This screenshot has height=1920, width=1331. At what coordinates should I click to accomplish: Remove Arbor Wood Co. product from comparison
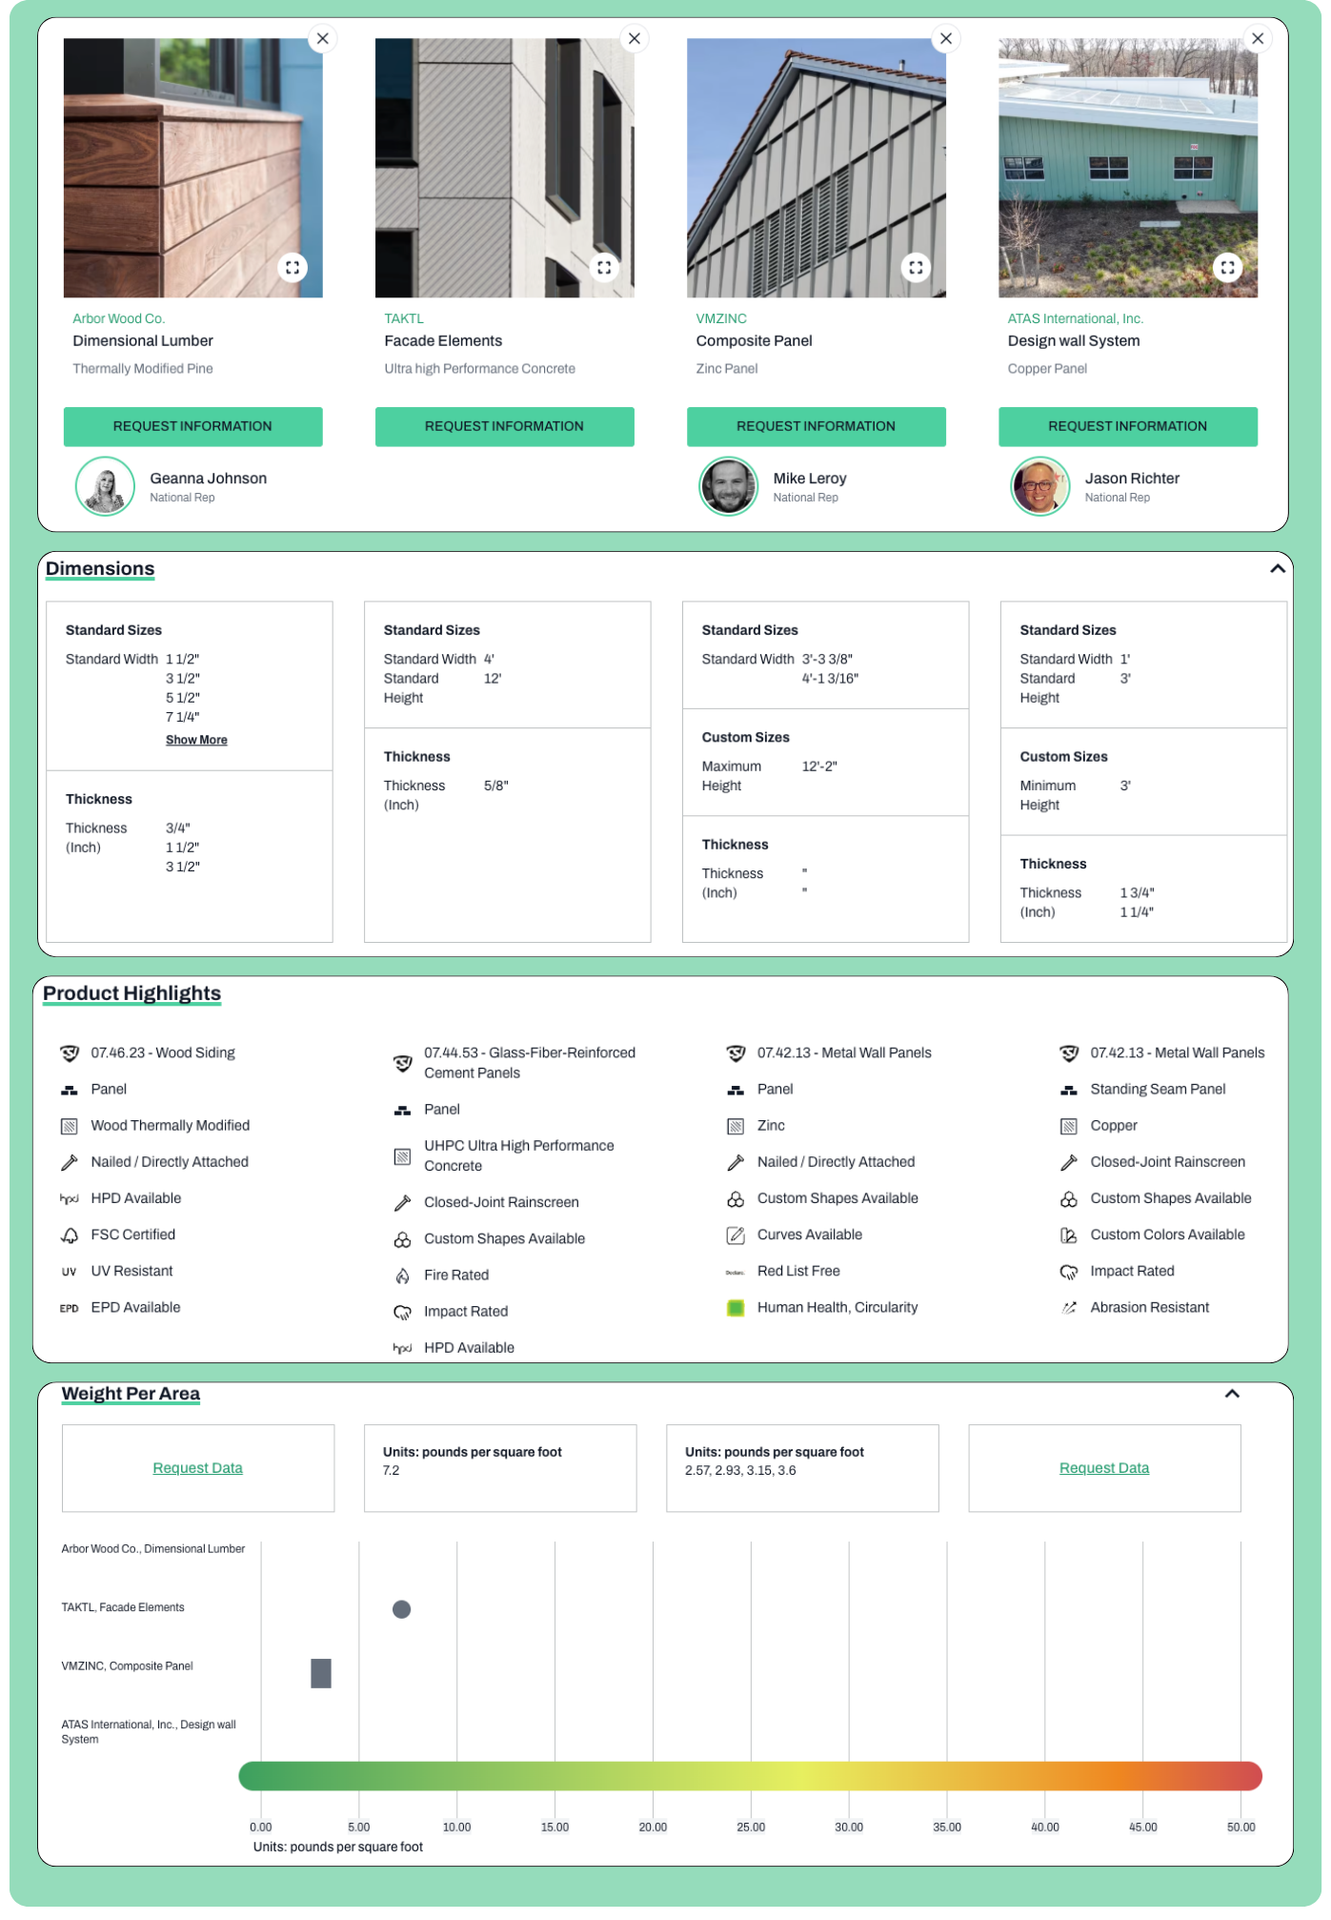(323, 39)
